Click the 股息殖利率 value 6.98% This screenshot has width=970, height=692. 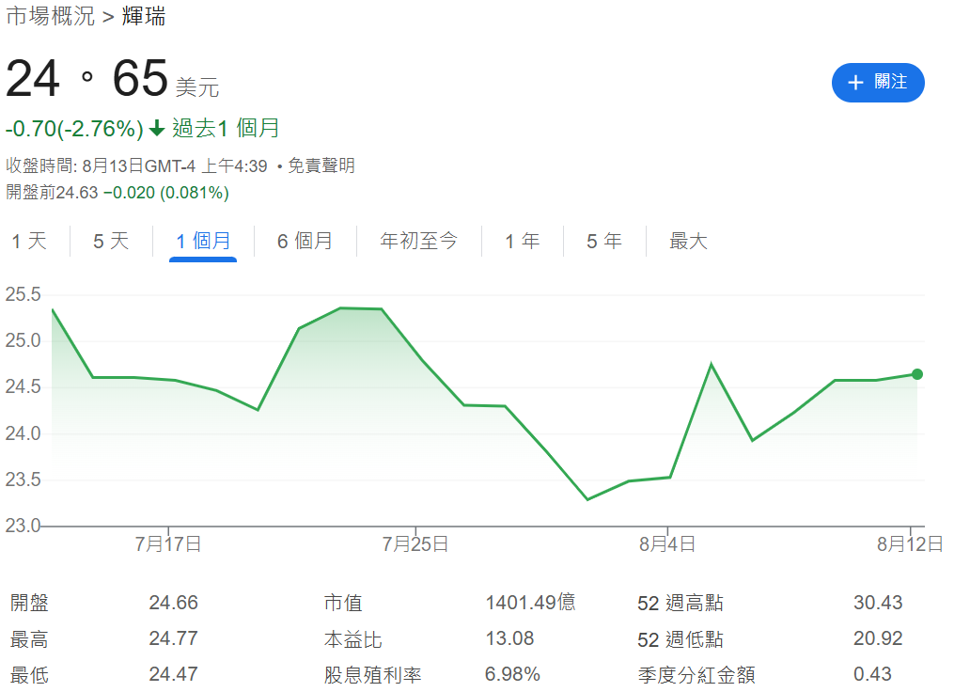click(x=512, y=673)
